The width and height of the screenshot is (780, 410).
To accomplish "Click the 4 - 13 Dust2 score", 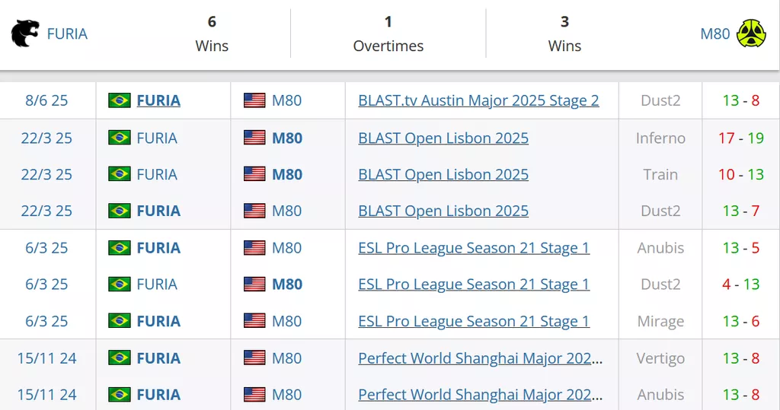I will 740,284.
